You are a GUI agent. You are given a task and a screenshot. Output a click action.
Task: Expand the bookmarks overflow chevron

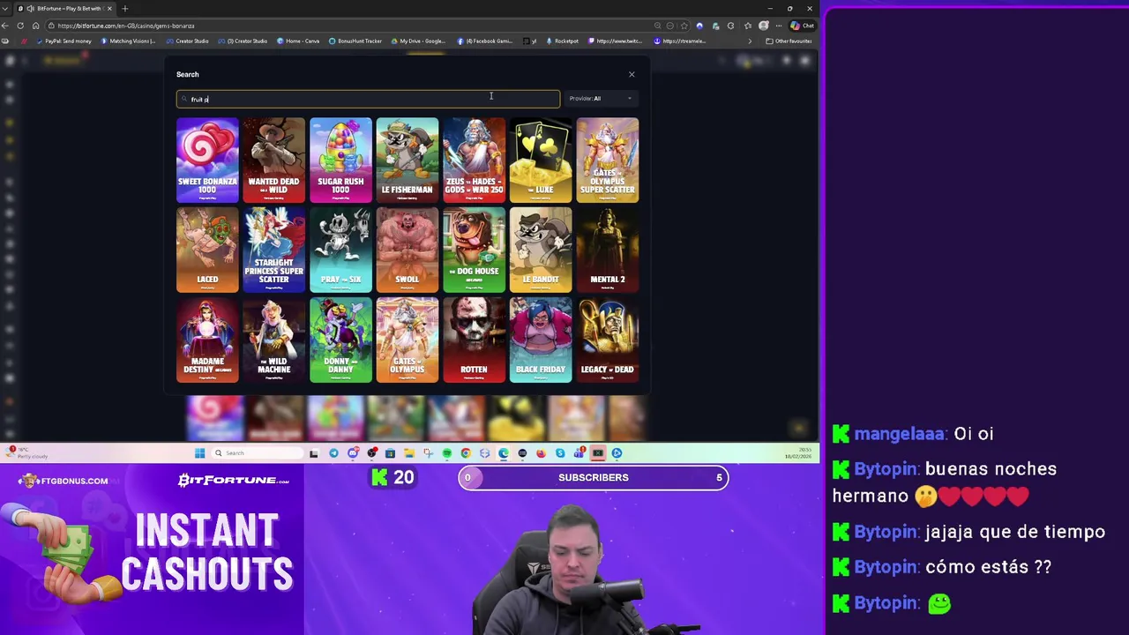(x=750, y=41)
